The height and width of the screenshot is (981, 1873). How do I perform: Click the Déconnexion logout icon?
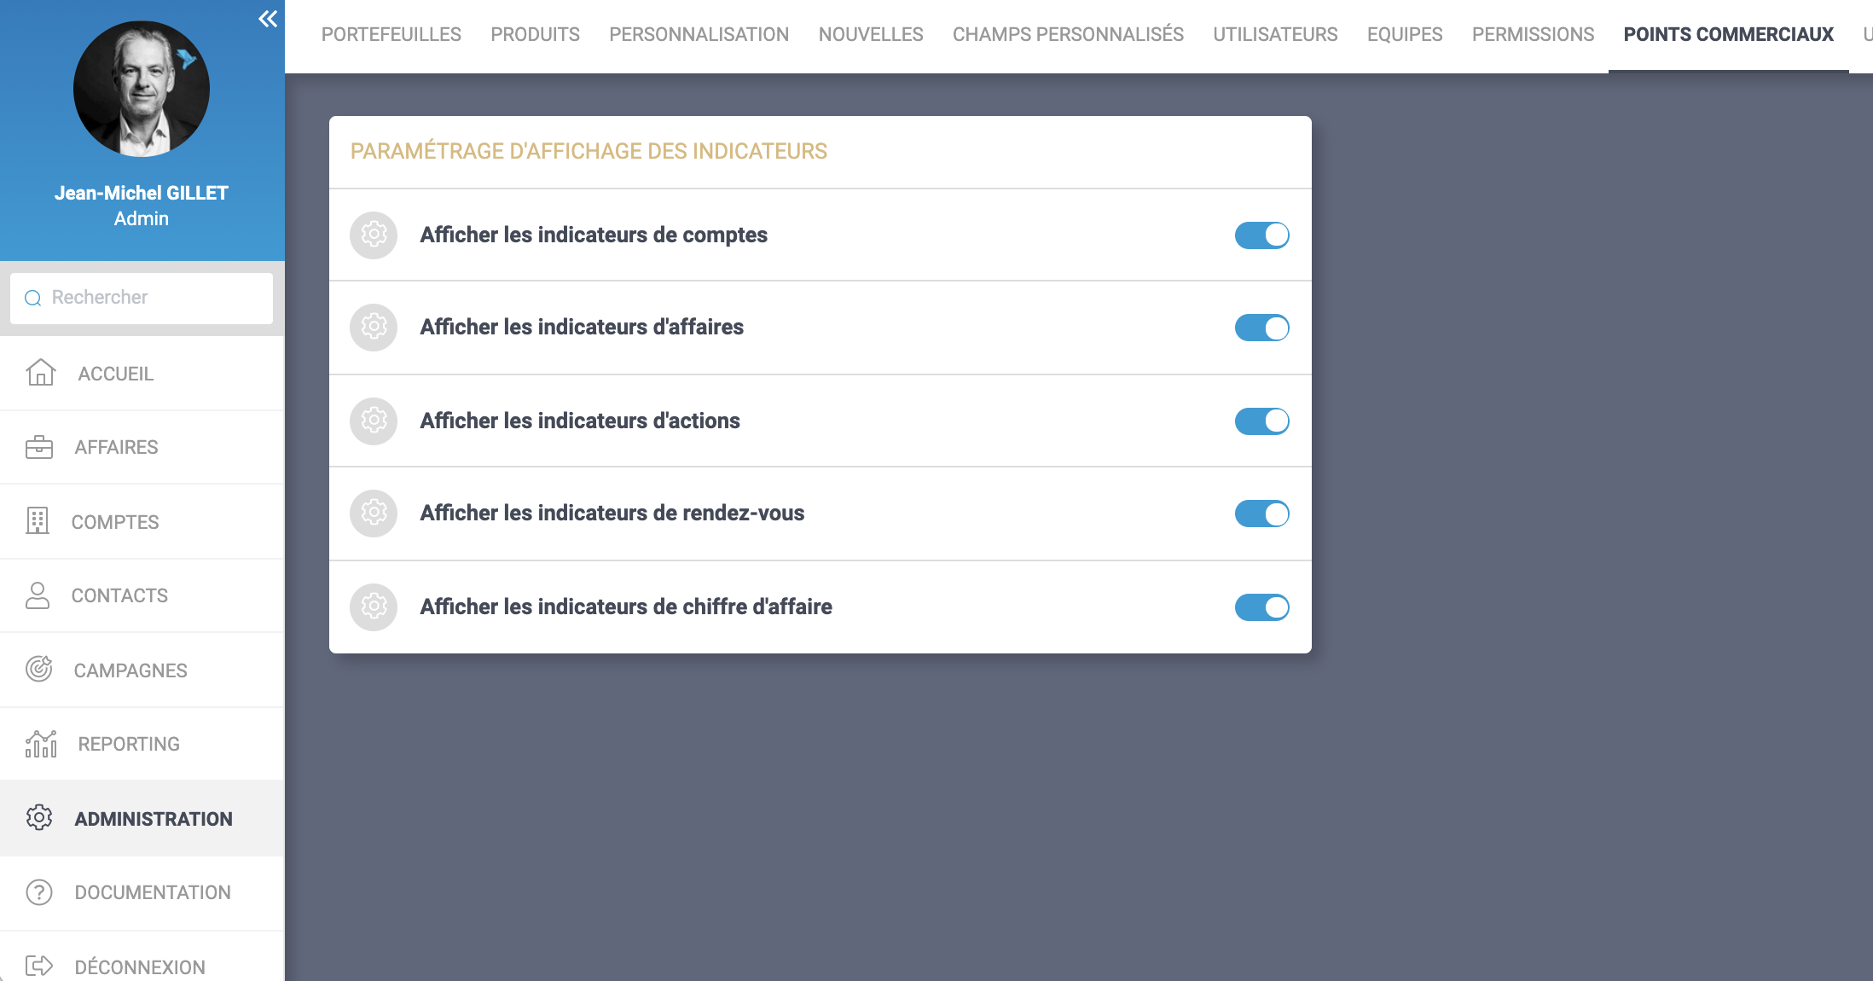(39, 966)
